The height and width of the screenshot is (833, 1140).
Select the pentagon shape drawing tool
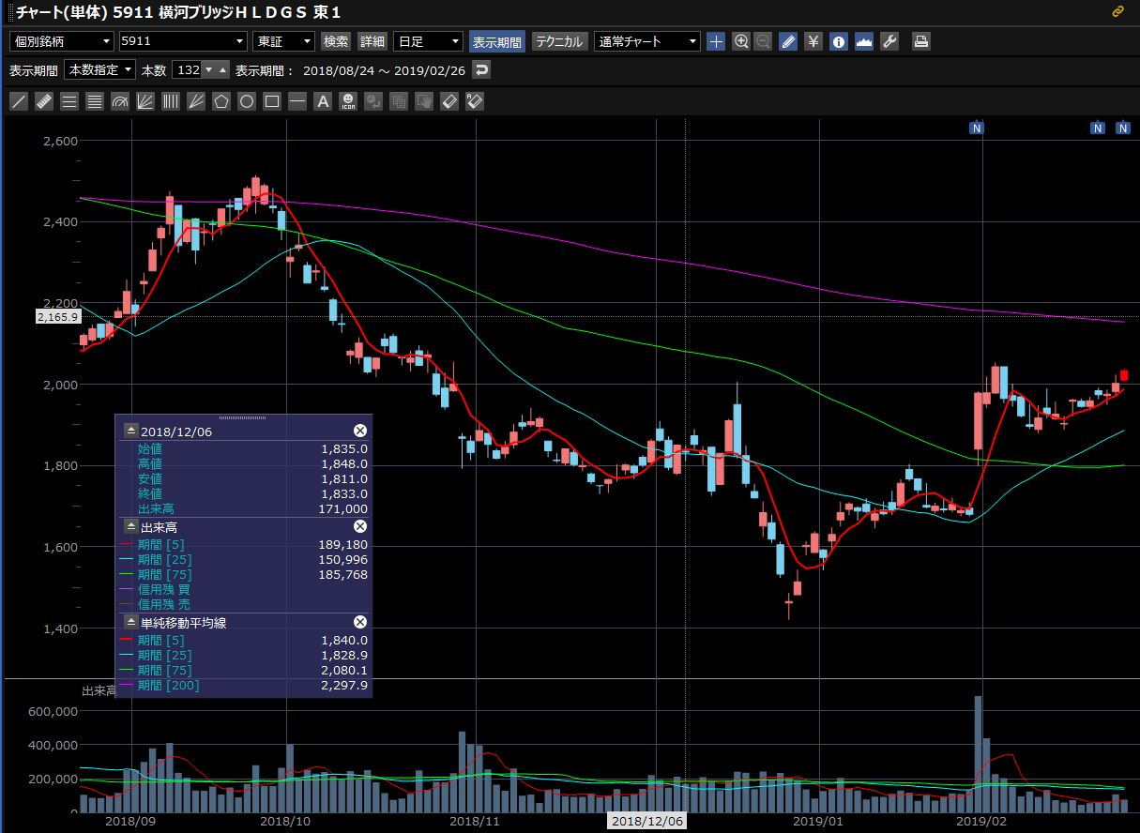pyautogui.click(x=221, y=101)
